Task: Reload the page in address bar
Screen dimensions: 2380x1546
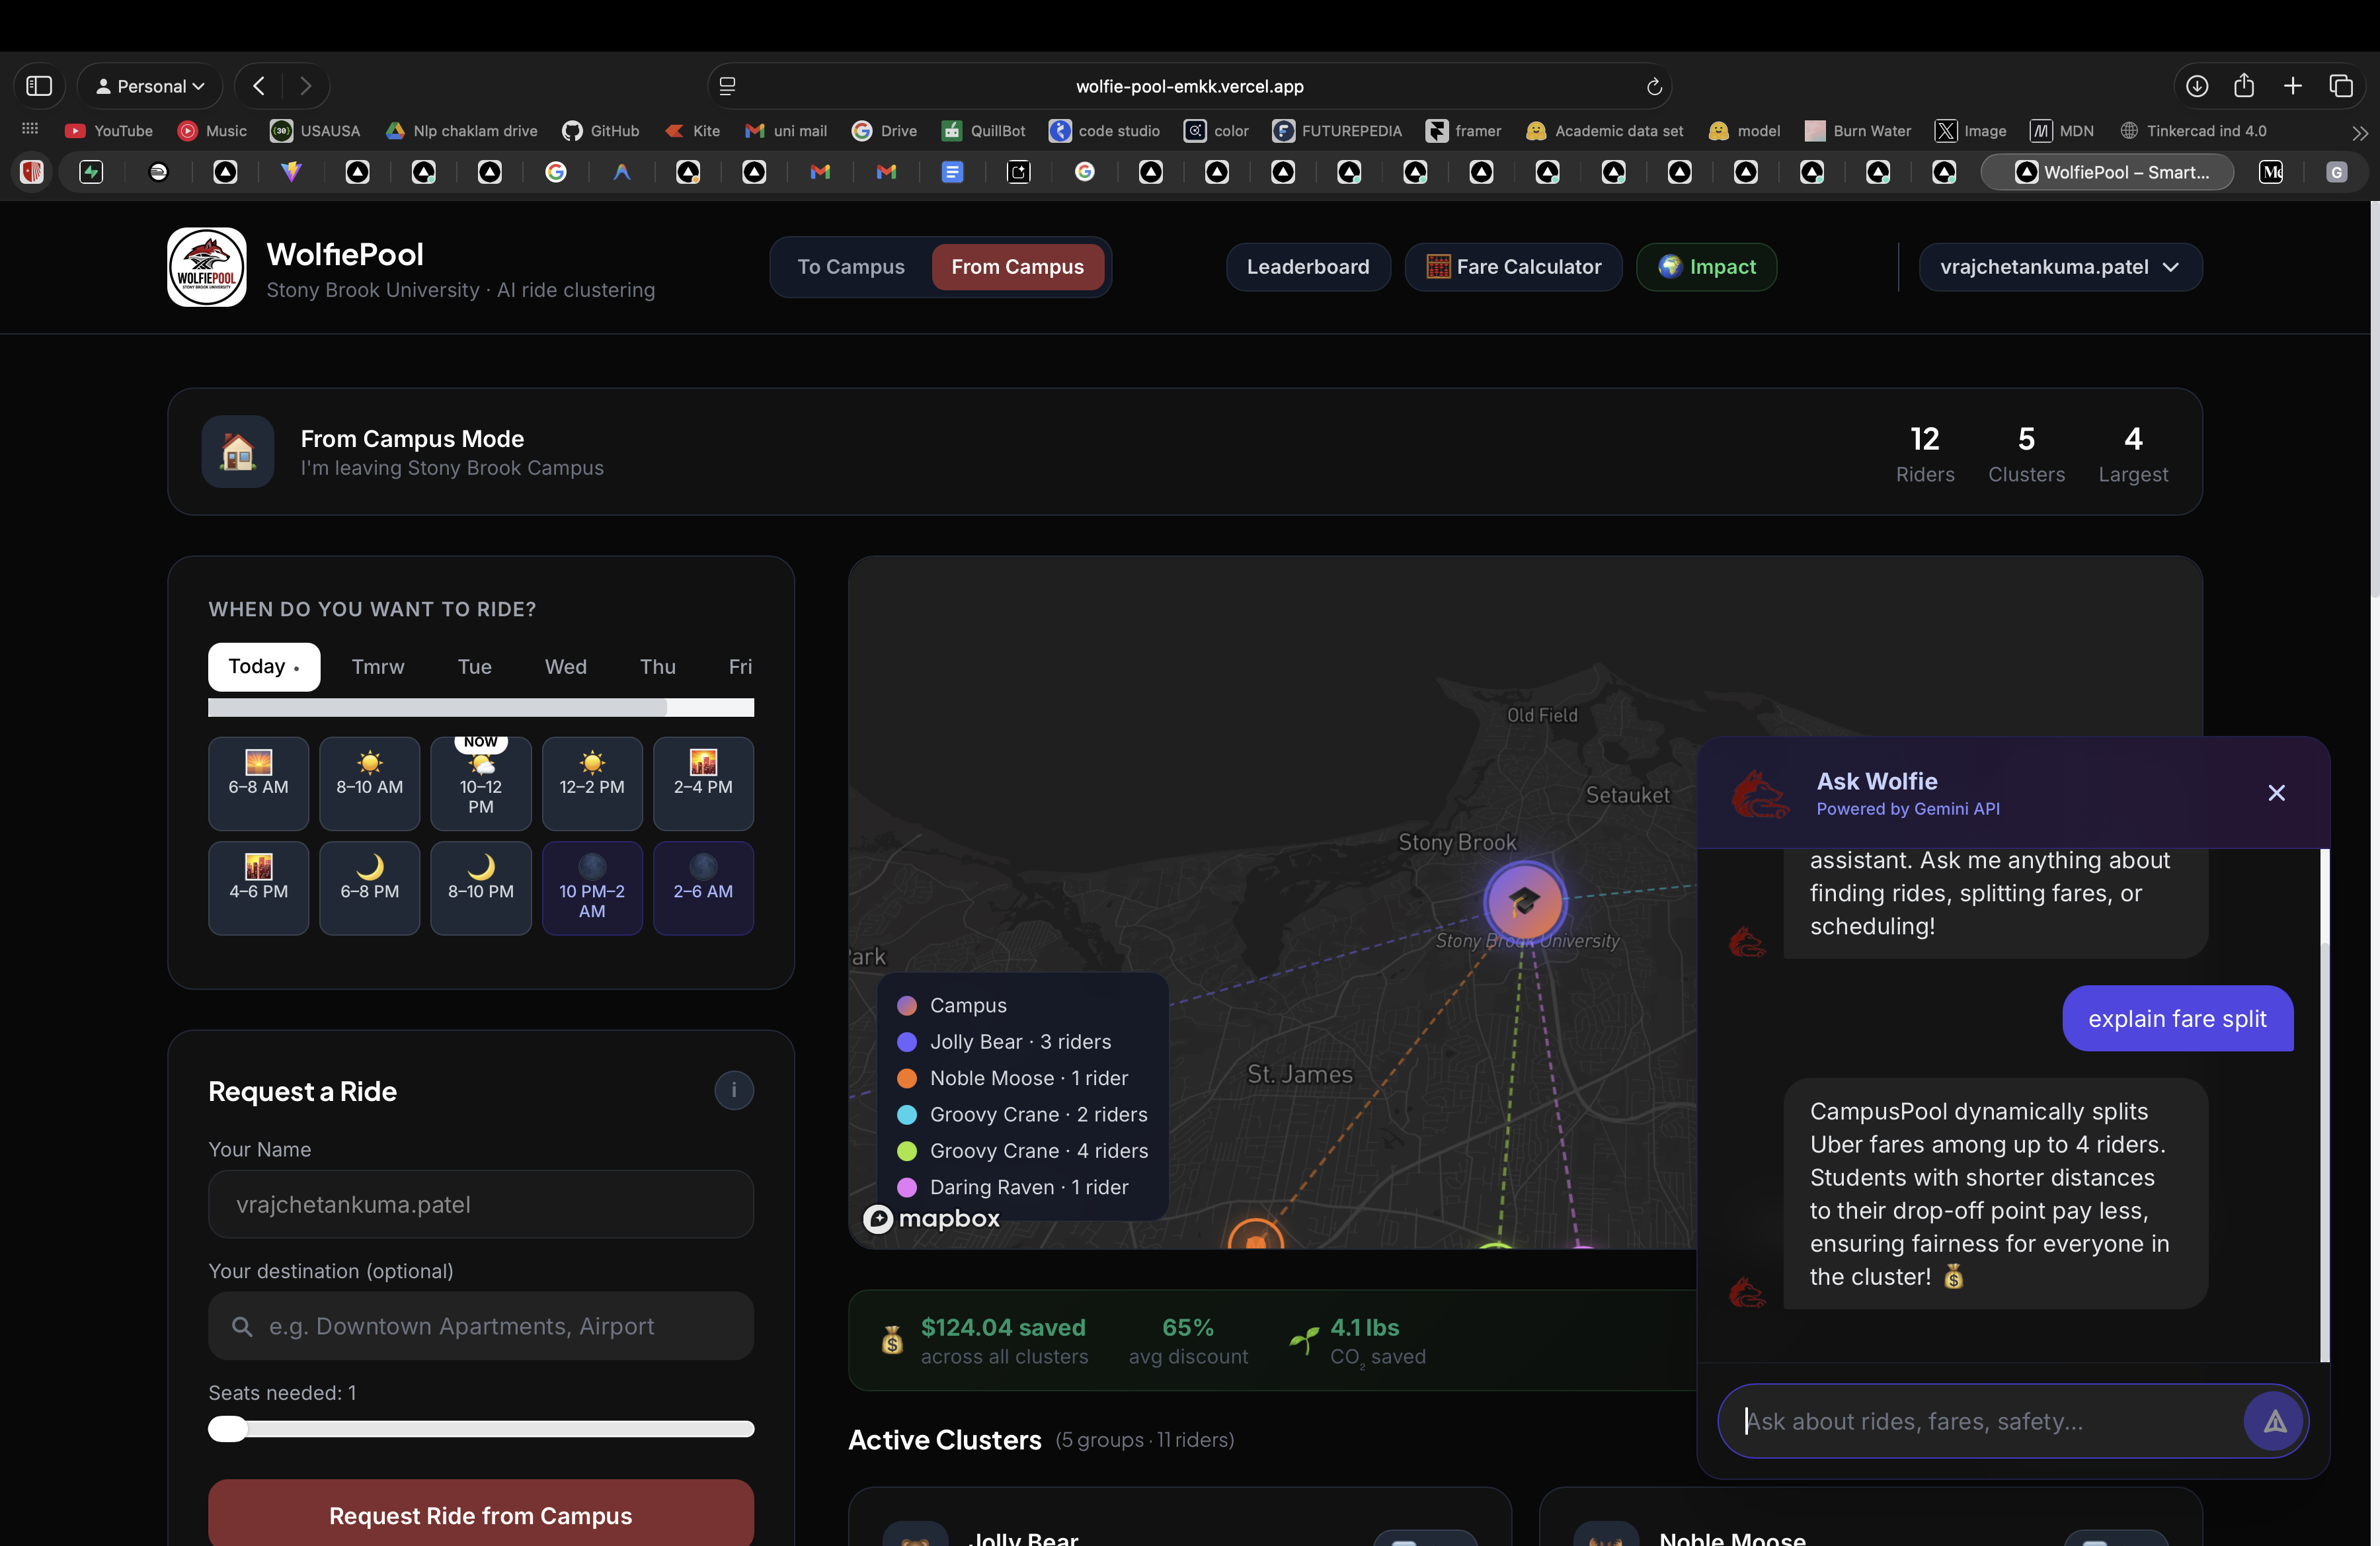Action: [1654, 86]
